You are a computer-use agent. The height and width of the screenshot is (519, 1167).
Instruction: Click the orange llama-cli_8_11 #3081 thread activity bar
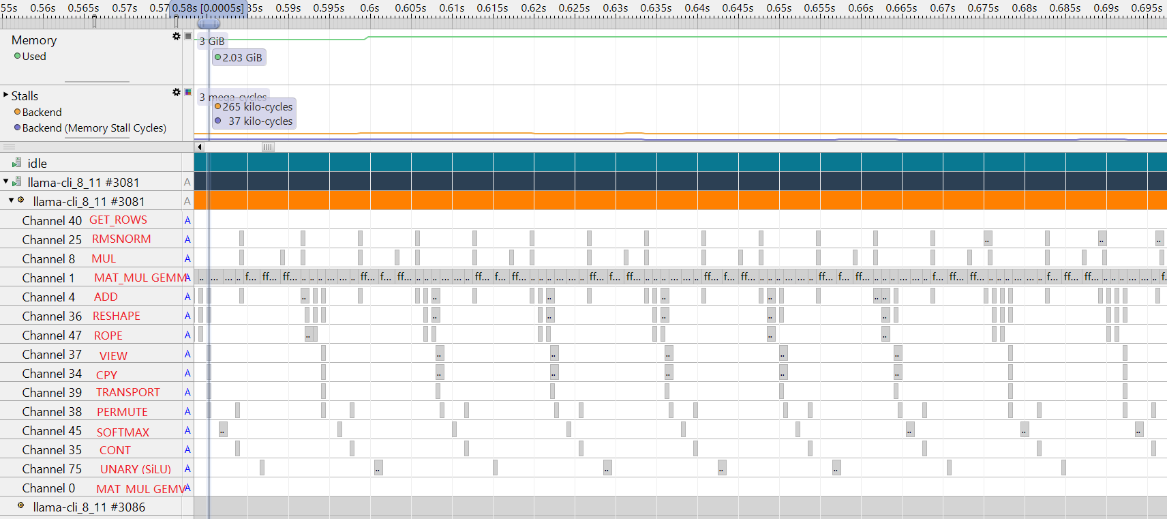click(x=680, y=201)
